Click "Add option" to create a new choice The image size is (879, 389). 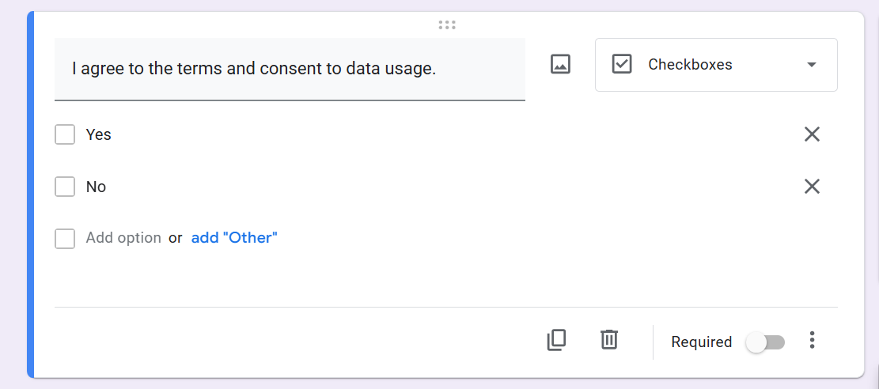(123, 237)
